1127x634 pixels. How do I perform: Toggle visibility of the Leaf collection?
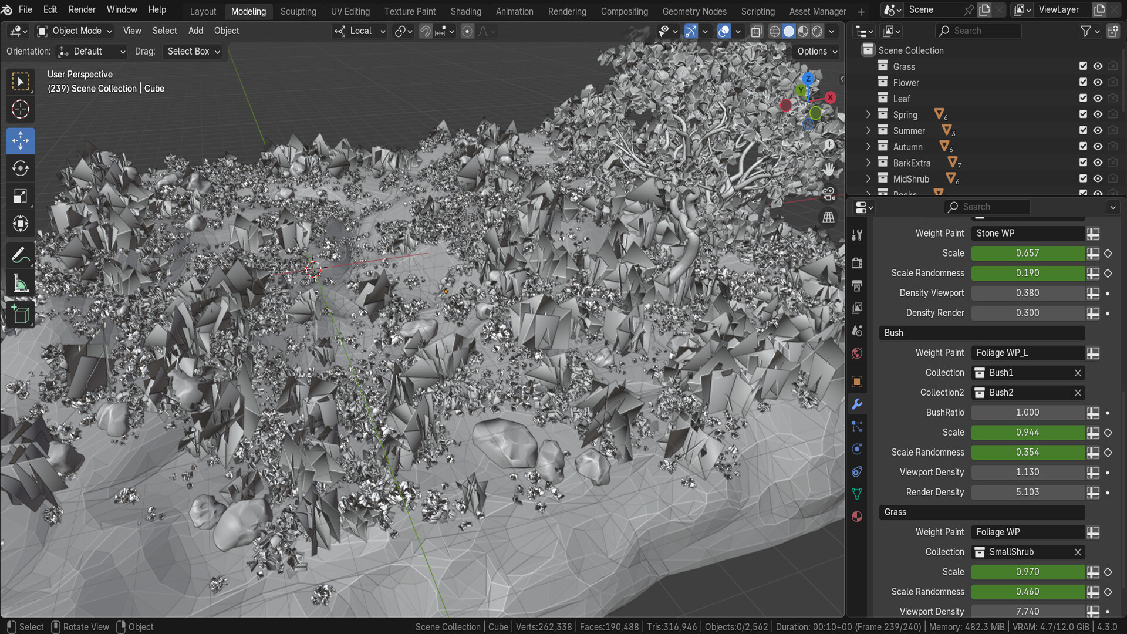point(1098,98)
